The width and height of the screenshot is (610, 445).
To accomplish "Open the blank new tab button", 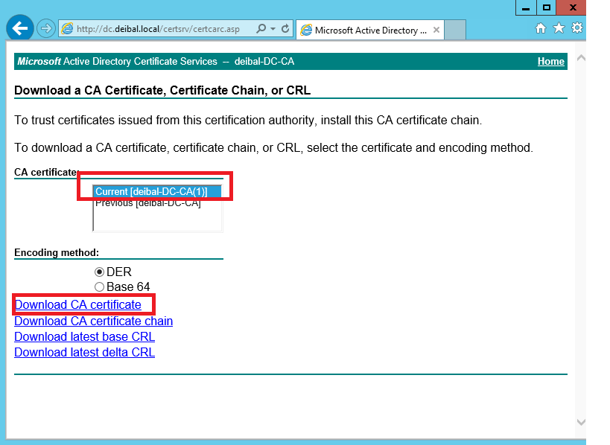I will pyautogui.click(x=455, y=31).
